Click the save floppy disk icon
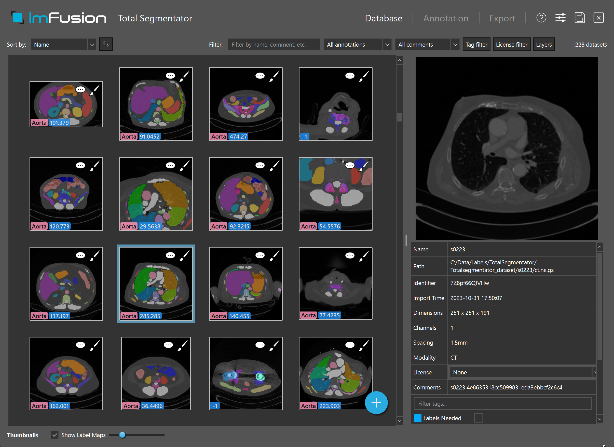The image size is (614, 447). point(580,18)
